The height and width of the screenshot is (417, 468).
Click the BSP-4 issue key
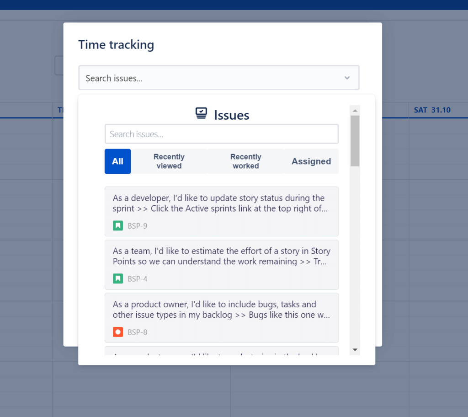tap(137, 279)
